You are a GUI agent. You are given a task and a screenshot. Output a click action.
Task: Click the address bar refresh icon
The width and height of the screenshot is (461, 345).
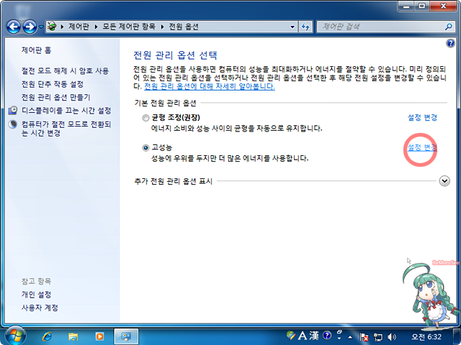pos(305,27)
